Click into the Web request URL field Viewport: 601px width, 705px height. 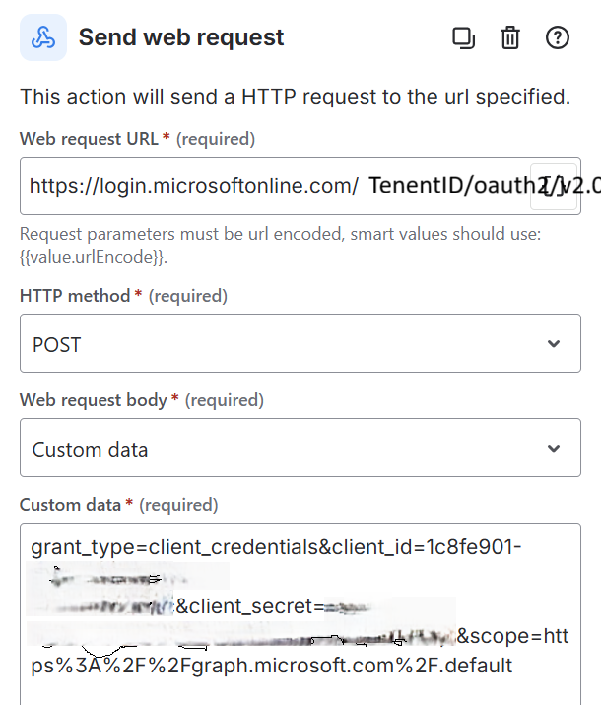pyautogui.click(x=197, y=185)
